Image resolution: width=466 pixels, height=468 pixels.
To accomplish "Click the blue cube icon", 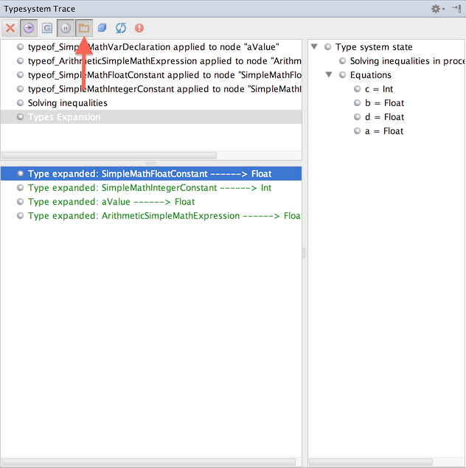I will pyautogui.click(x=102, y=28).
